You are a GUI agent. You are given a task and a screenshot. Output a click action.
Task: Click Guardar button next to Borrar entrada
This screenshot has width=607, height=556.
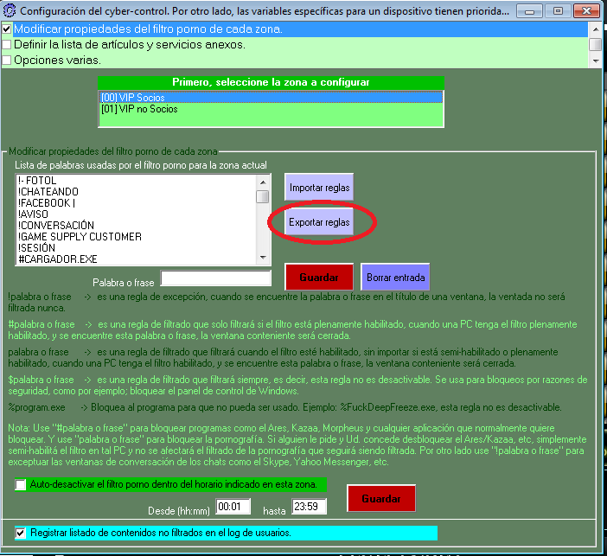pyautogui.click(x=319, y=278)
